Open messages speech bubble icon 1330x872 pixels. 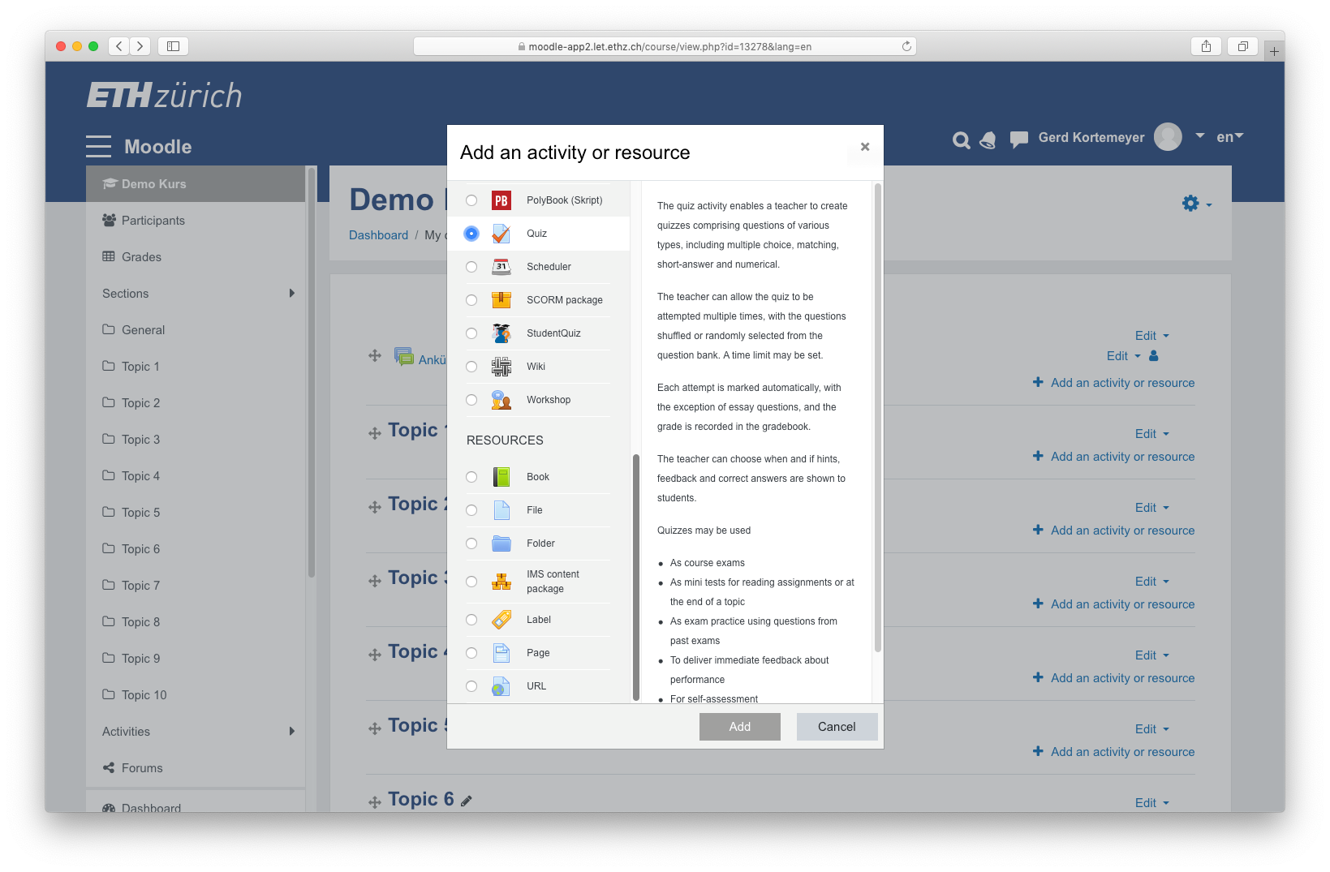tap(1019, 140)
